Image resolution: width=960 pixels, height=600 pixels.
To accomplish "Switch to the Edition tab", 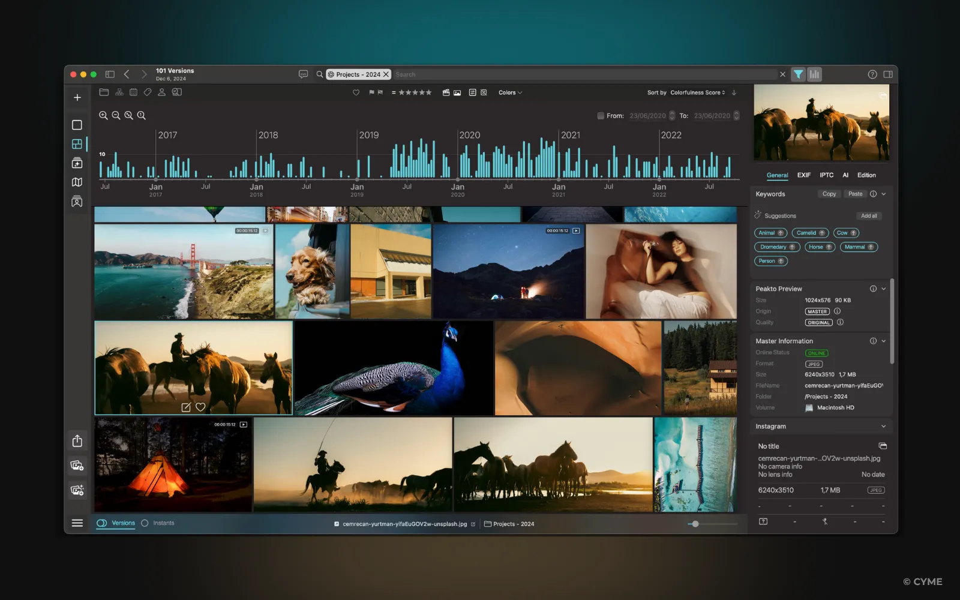I will 866,175.
